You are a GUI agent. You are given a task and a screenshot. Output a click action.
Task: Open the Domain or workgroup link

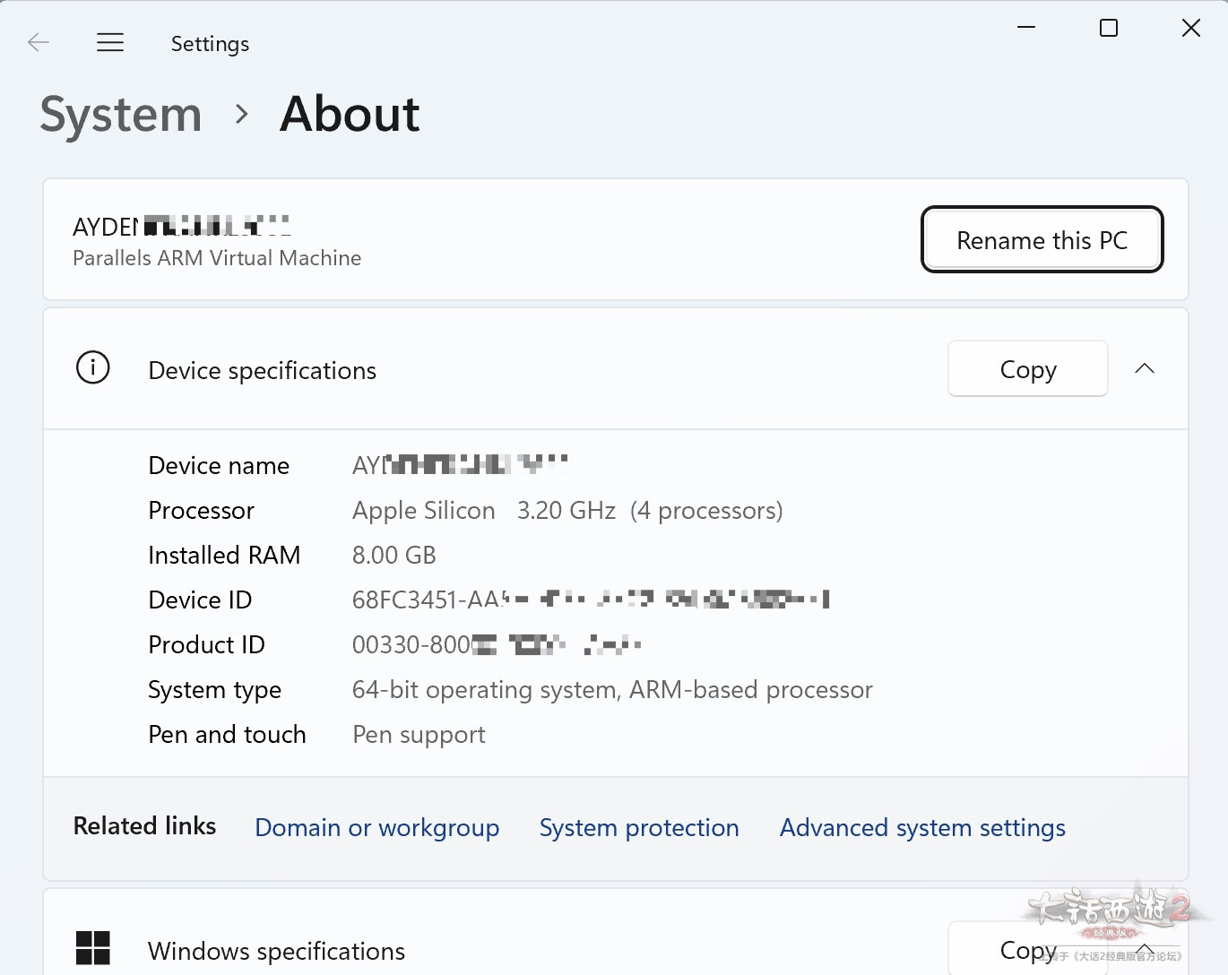[x=377, y=827]
